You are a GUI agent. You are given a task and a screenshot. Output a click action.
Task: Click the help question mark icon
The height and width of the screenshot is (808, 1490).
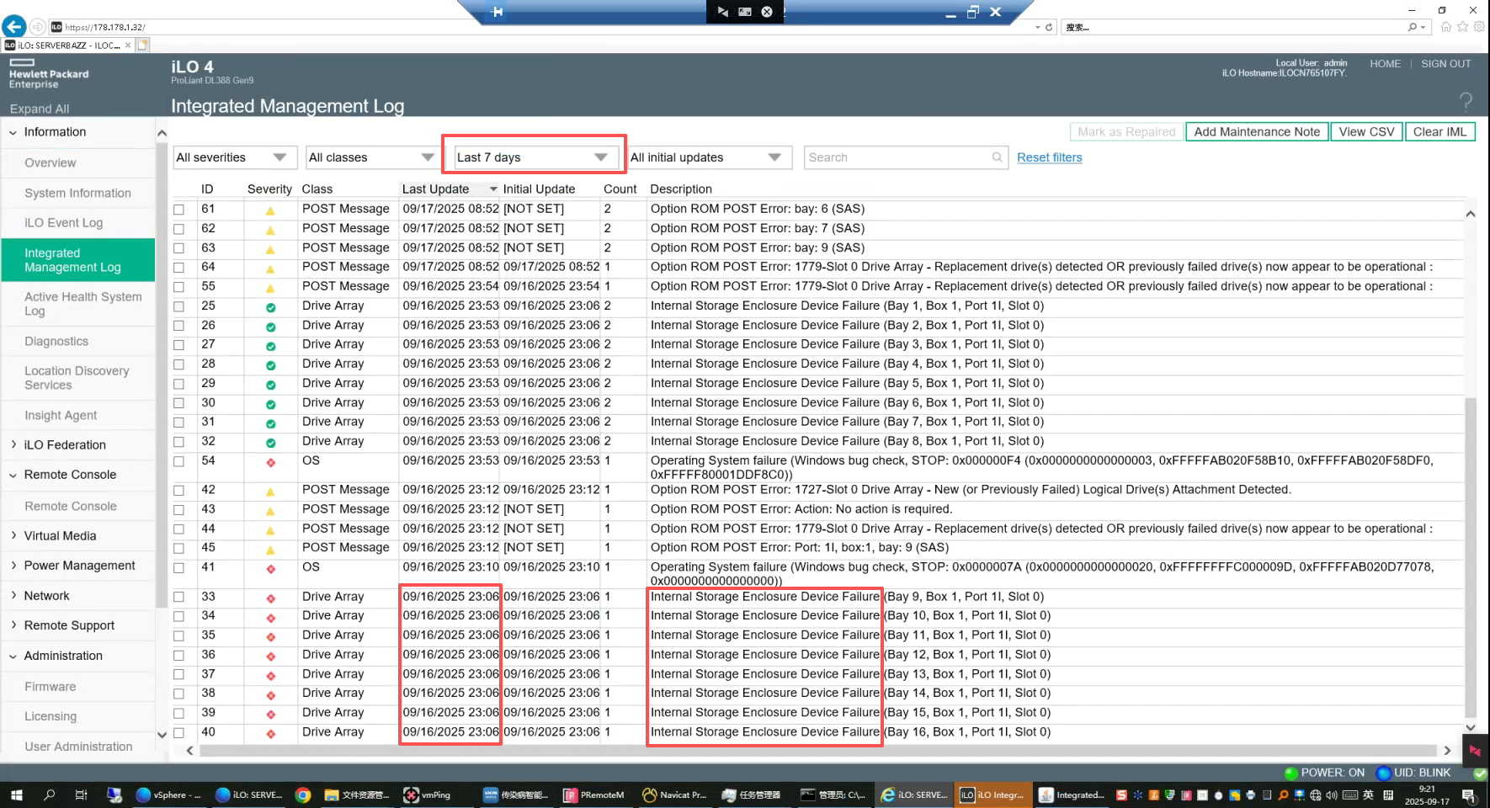click(x=1466, y=102)
